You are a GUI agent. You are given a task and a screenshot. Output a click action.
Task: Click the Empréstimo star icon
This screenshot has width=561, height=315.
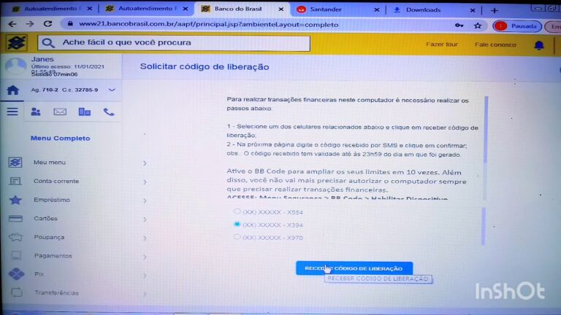pyautogui.click(x=15, y=200)
